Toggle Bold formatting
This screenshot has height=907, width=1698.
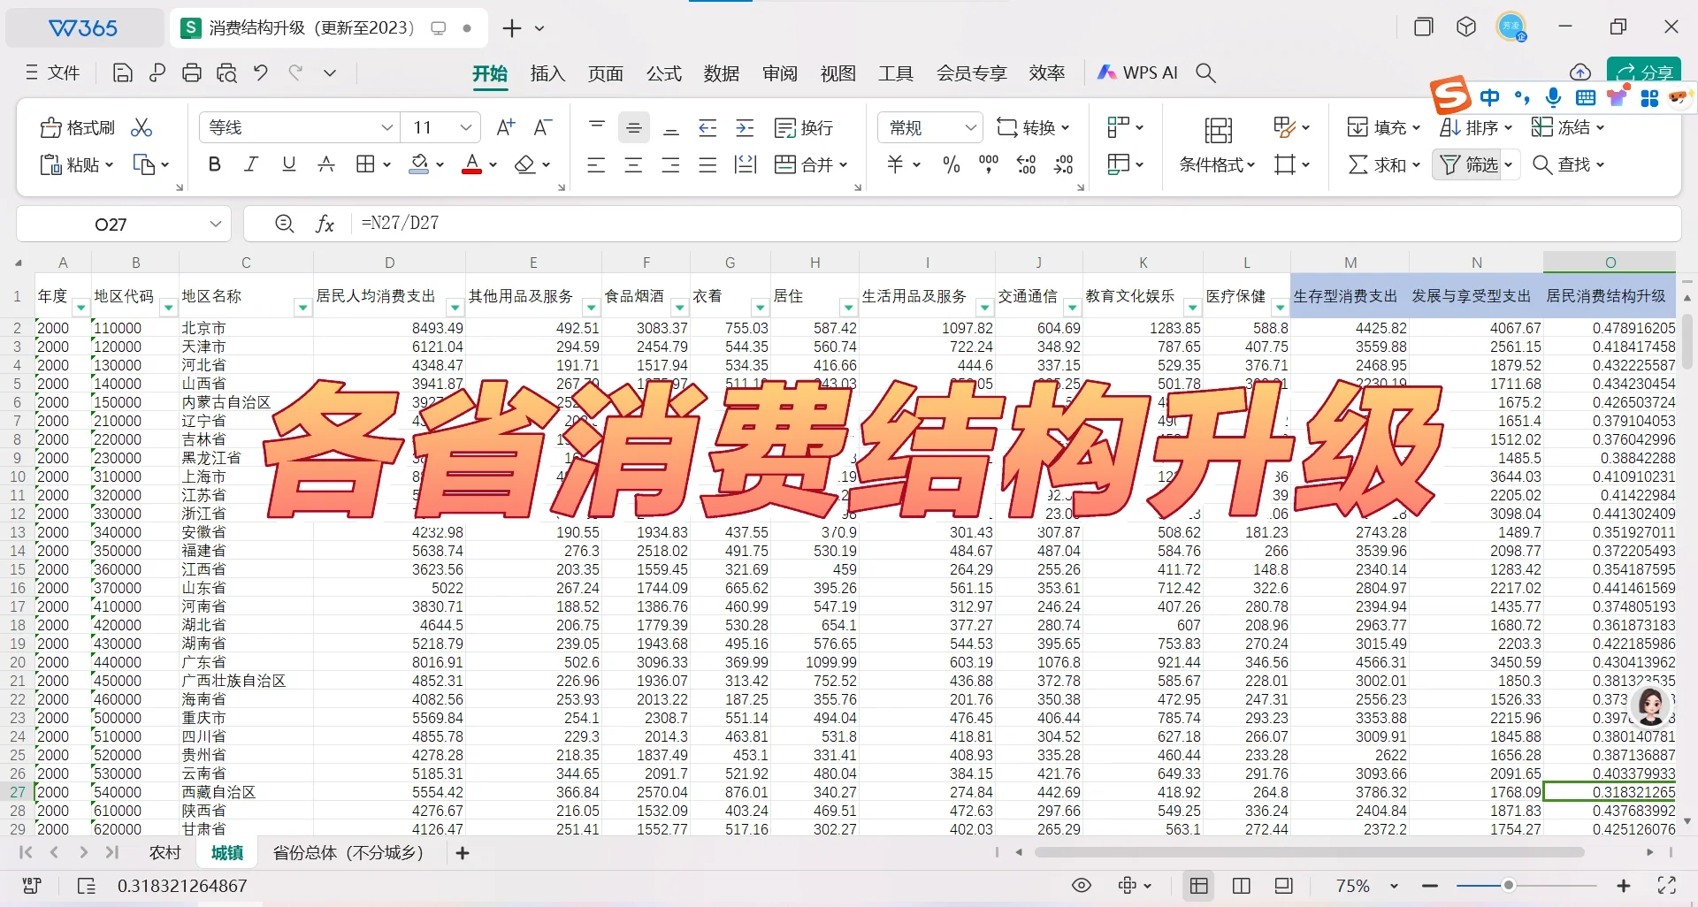[214, 164]
